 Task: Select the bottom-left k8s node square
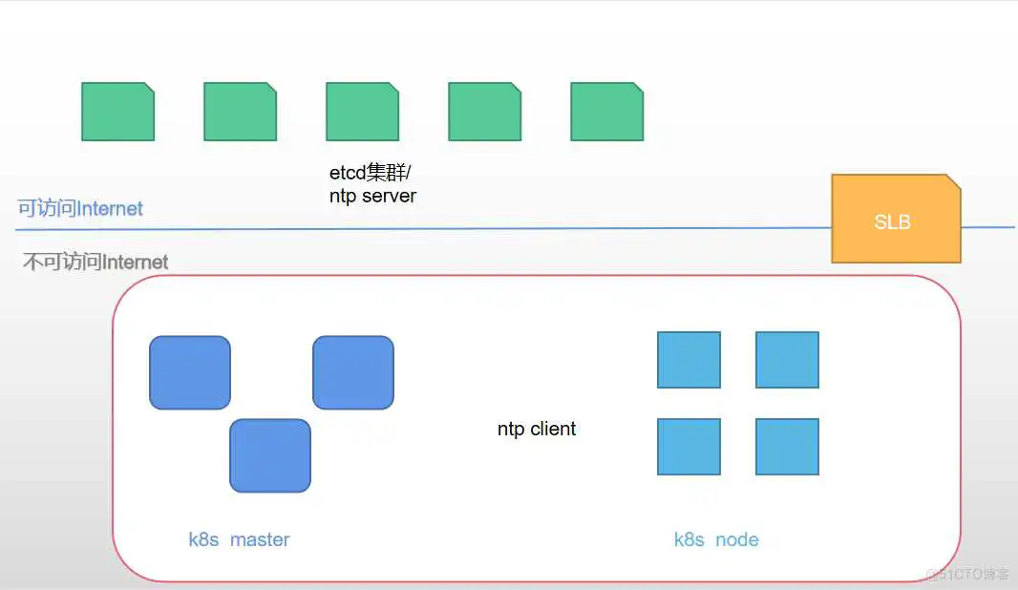click(x=689, y=447)
